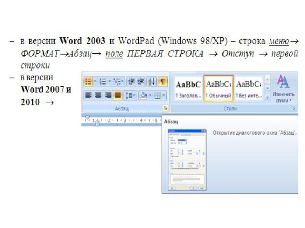Click the text Word 2007 и
Screen dimensions: 305x228
pos(46,90)
